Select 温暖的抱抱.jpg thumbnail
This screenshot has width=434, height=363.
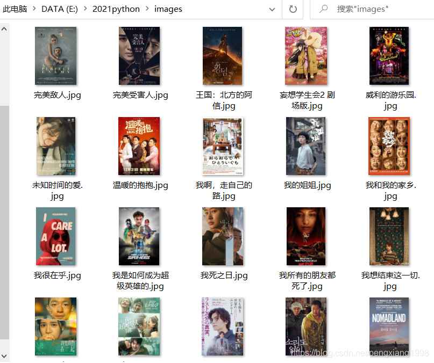click(139, 146)
